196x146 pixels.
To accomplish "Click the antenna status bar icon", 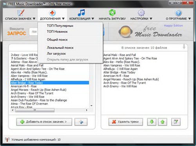I will (x=7, y=139).
